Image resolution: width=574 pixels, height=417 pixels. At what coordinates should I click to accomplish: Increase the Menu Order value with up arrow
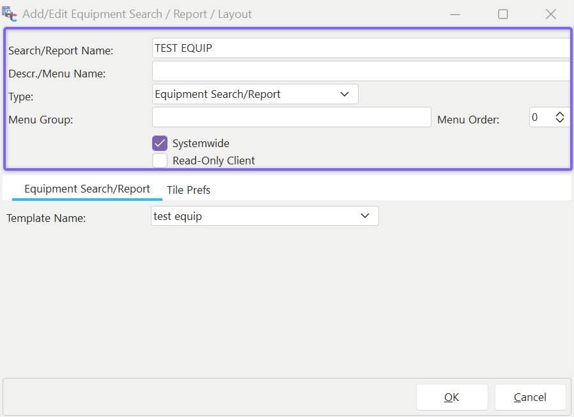coord(560,114)
